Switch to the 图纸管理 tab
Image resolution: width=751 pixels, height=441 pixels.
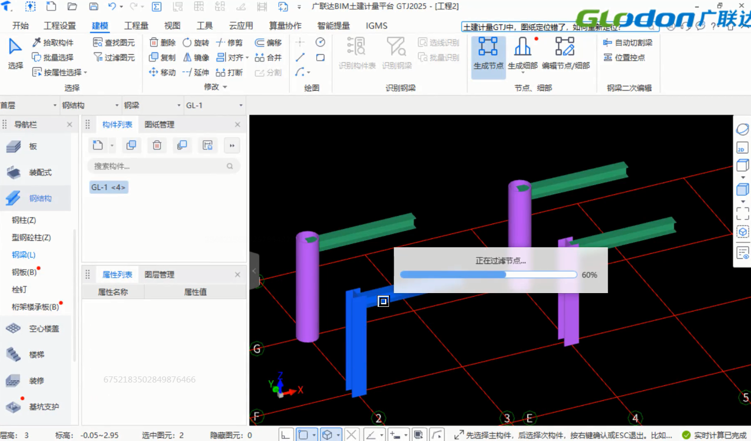pos(159,125)
